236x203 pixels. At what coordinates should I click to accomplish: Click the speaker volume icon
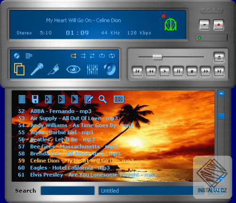pyautogui.click(x=110, y=69)
